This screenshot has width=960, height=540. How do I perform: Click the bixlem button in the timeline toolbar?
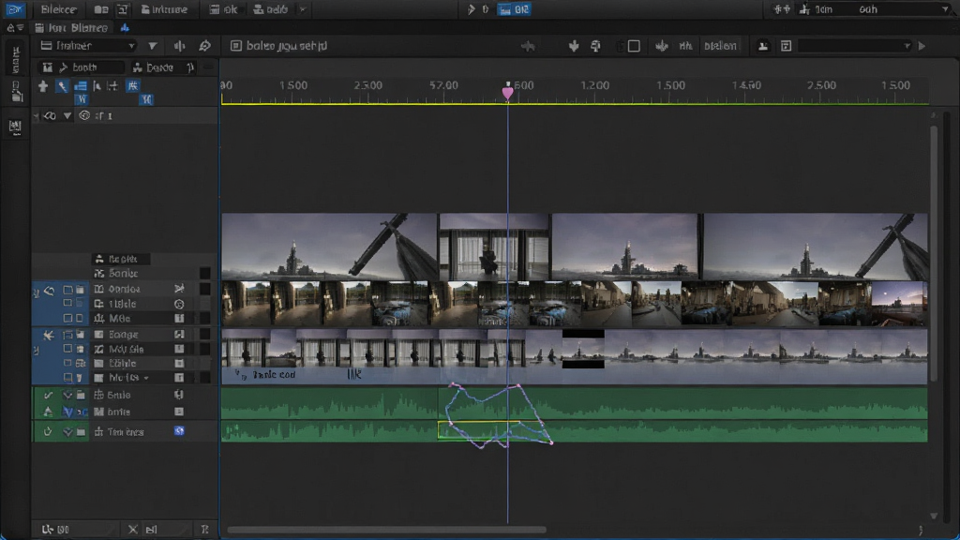pyautogui.click(x=720, y=46)
